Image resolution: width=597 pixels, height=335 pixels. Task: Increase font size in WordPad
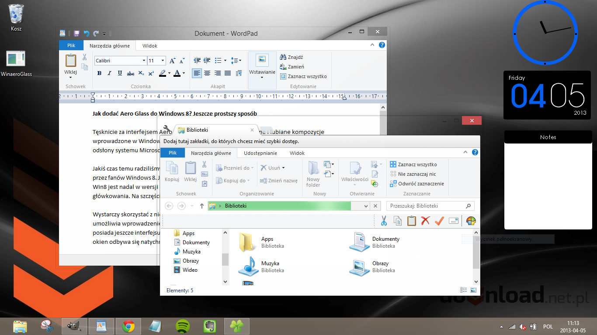(x=172, y=61)
